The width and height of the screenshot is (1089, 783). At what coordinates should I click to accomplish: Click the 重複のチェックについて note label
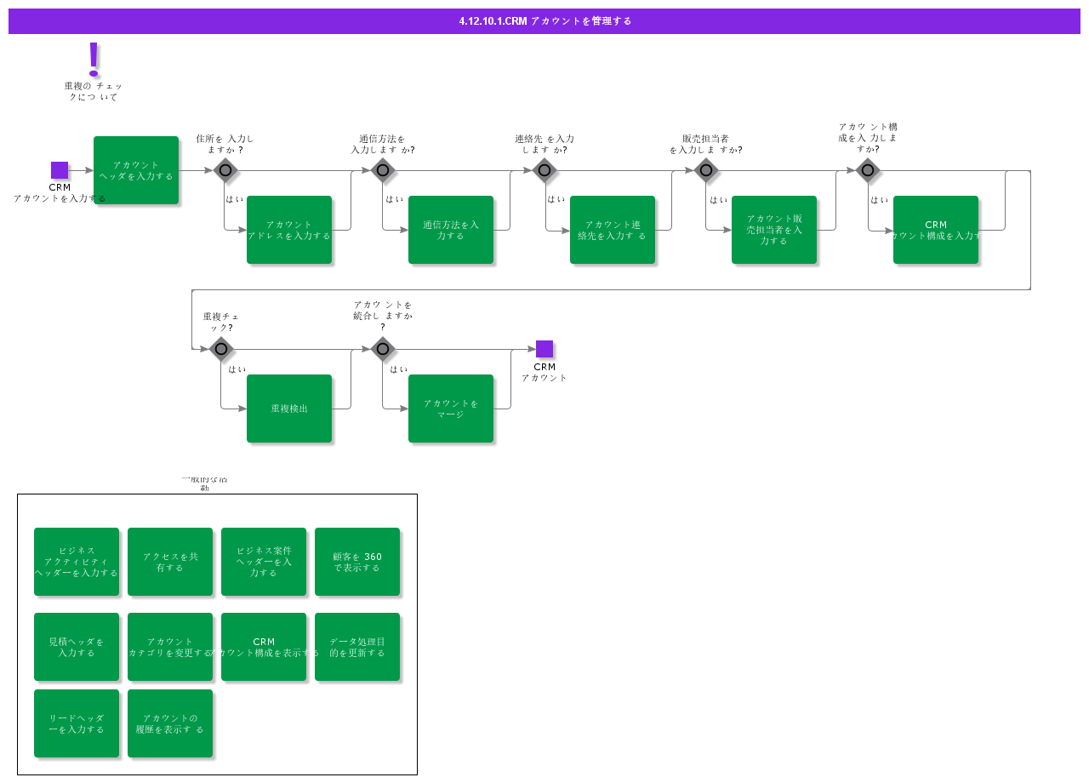pos(94,91)
